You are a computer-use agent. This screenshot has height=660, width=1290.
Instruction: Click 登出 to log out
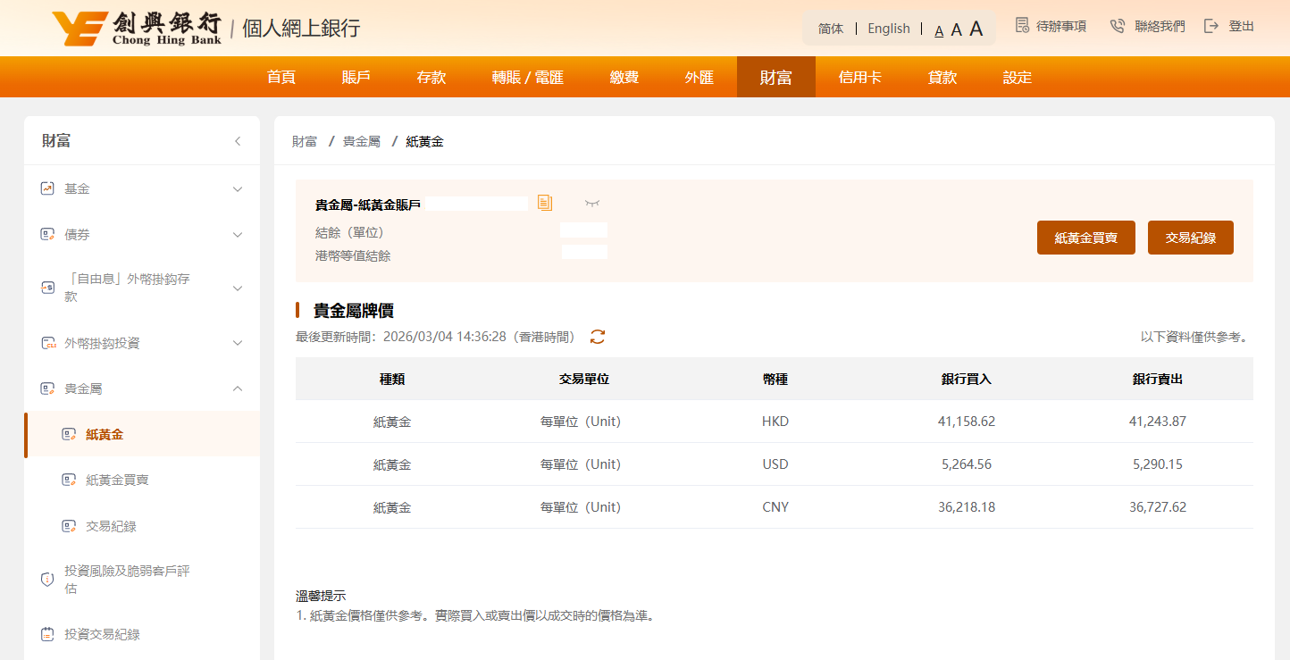coord(1229,27)
